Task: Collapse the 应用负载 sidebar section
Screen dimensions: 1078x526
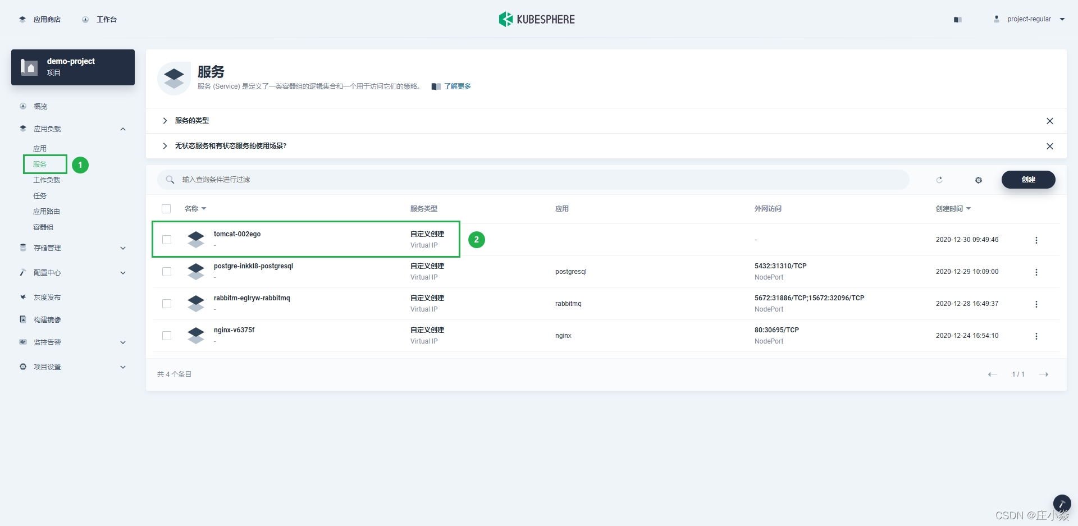Action: [123, 129]
